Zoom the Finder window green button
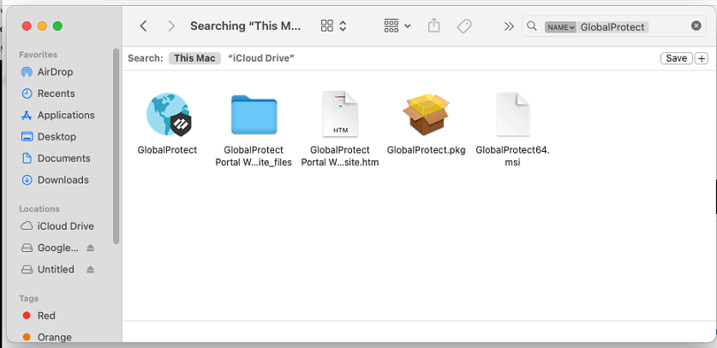 pos(57,26)
